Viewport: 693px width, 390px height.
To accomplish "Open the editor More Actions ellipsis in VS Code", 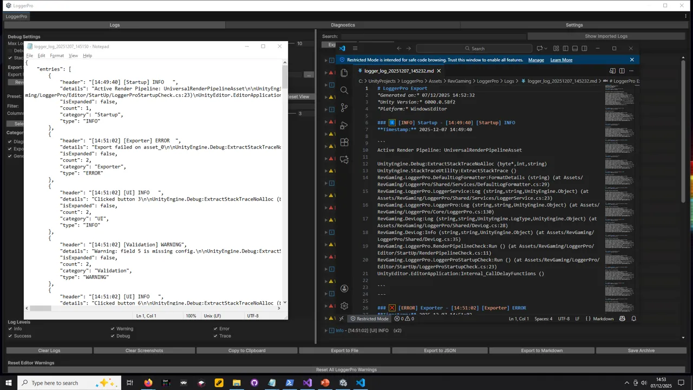I will 631,70.
